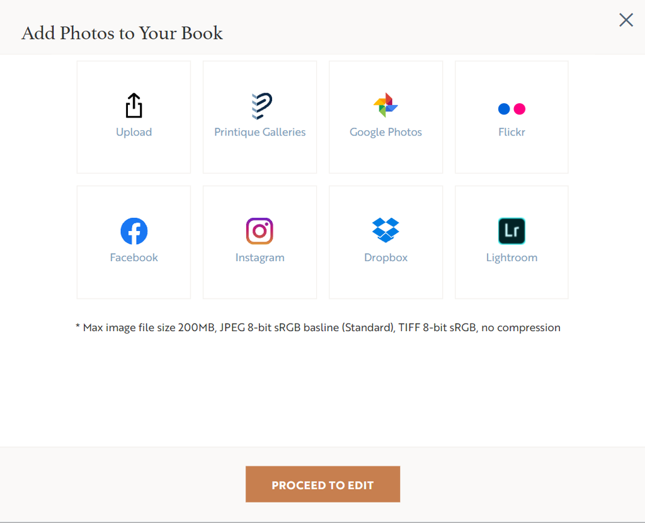
Task: Click the "Add Photos to Your Book" heading
Action: (122, 33)
